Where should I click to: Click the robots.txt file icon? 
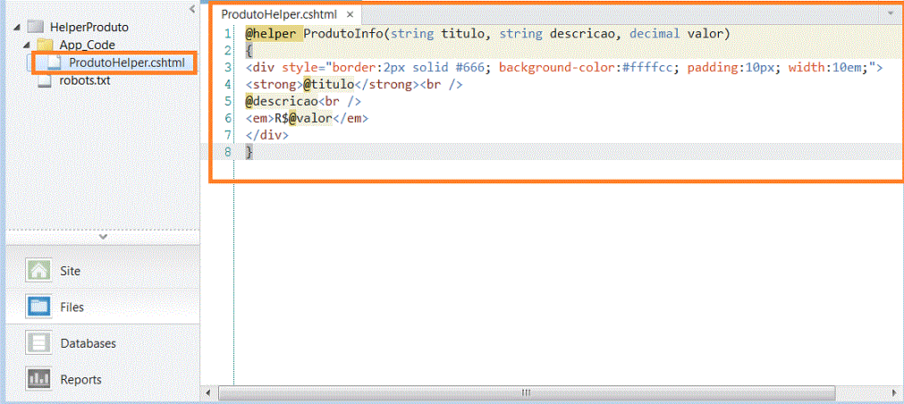click(x=45, y=80)
